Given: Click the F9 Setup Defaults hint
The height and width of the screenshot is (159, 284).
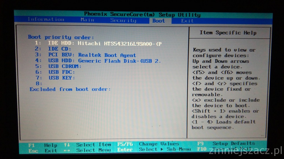Looking at the screenshot, I should pos(226,143).
